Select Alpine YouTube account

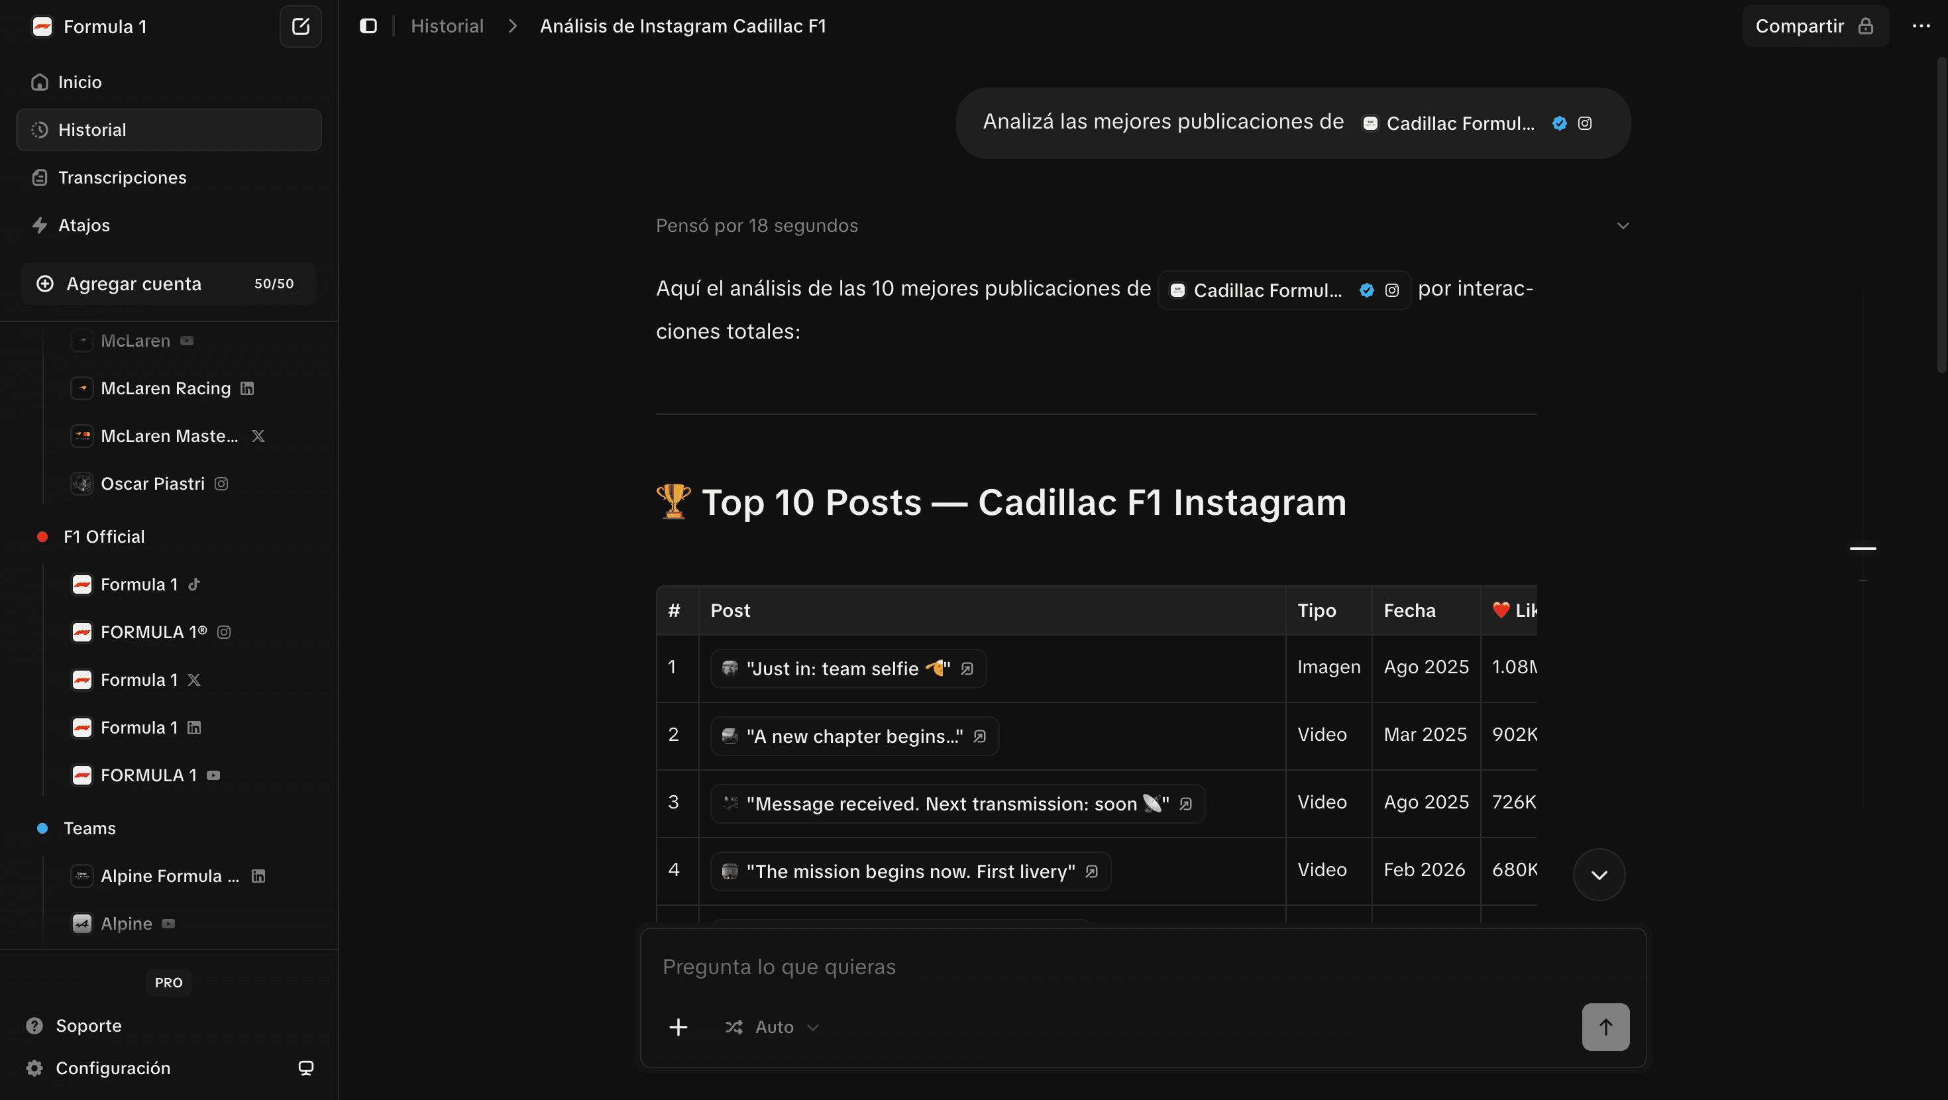coord(124,923)
